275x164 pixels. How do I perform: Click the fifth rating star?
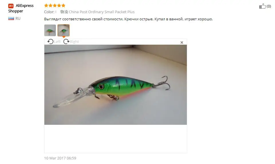63,5
